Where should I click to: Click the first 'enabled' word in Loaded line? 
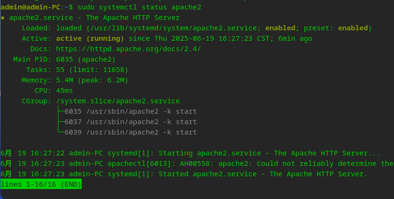pos(280,28)
